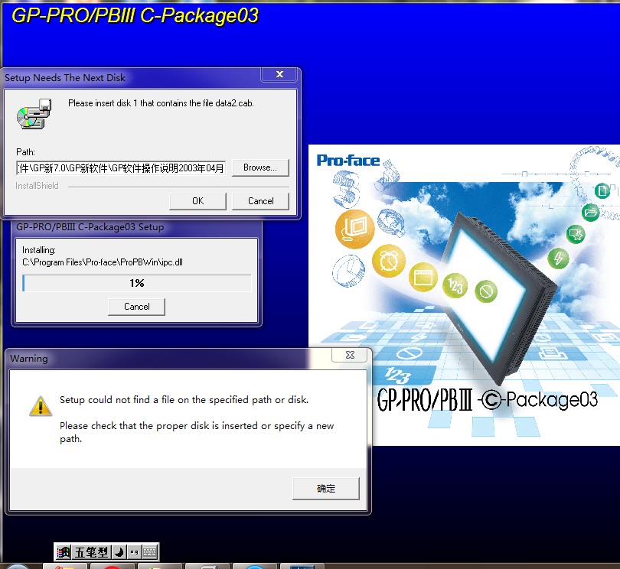
Task: Toggle the half-moon half/full width icon
Action: (119, 551)
